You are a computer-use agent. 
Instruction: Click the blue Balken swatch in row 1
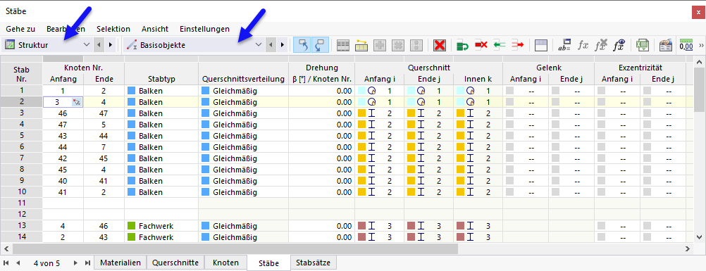(x=132, y=91)
